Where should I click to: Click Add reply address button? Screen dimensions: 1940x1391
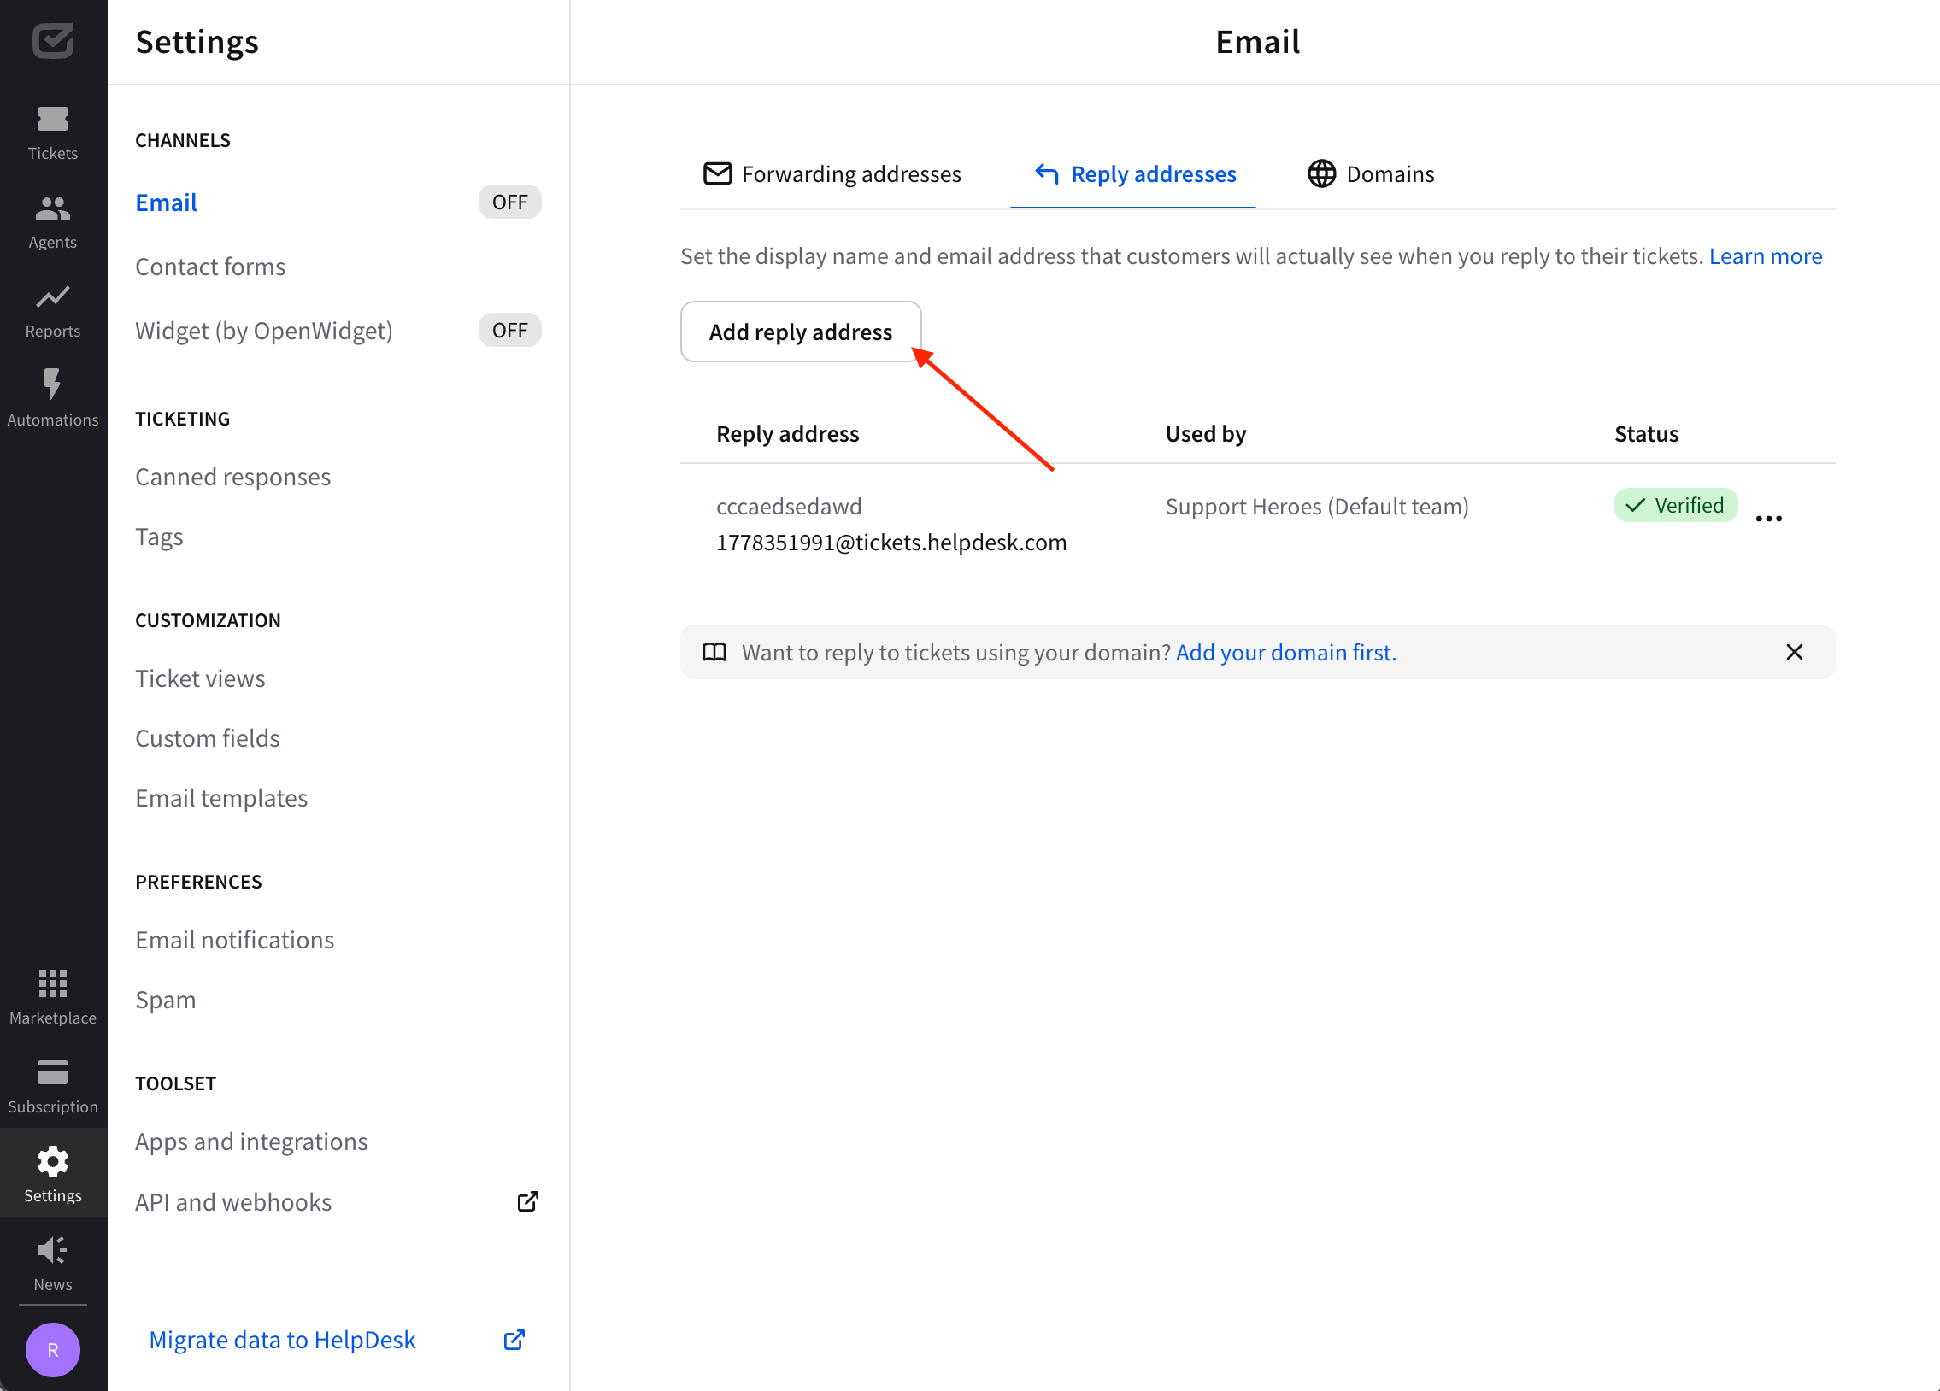click(x=799, y=332)
